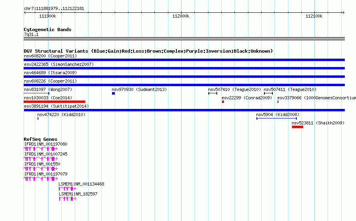The image size is (356, 221).
Task: Click the LSMEM1 NM_182597 gene glyph
Action: [x=68, y=199]
